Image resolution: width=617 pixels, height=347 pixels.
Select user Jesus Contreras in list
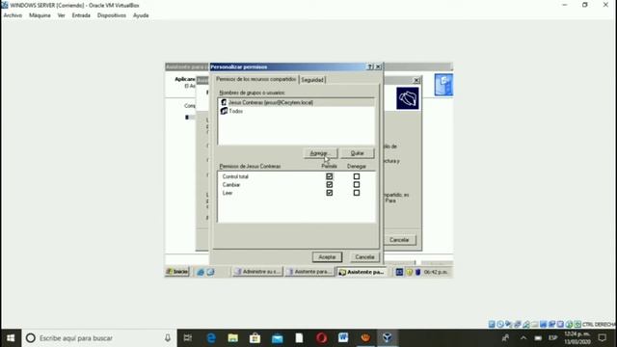coord(296,102)
